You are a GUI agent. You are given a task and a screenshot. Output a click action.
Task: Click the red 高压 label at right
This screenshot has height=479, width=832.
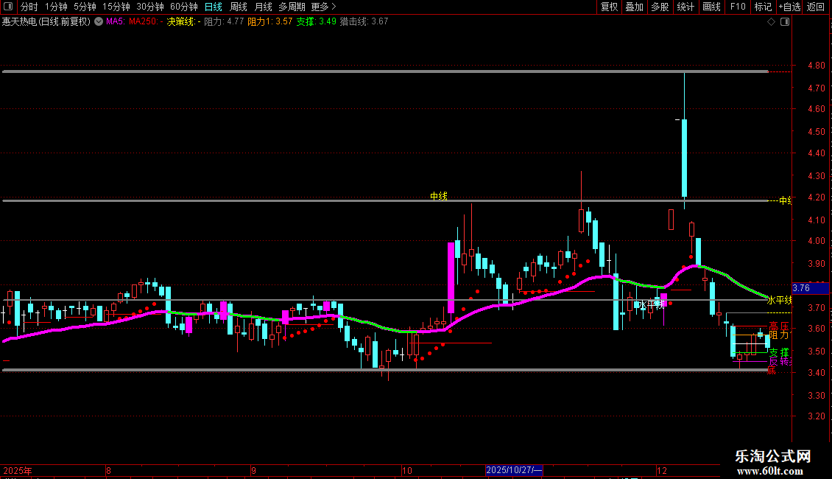coord(779,326)
